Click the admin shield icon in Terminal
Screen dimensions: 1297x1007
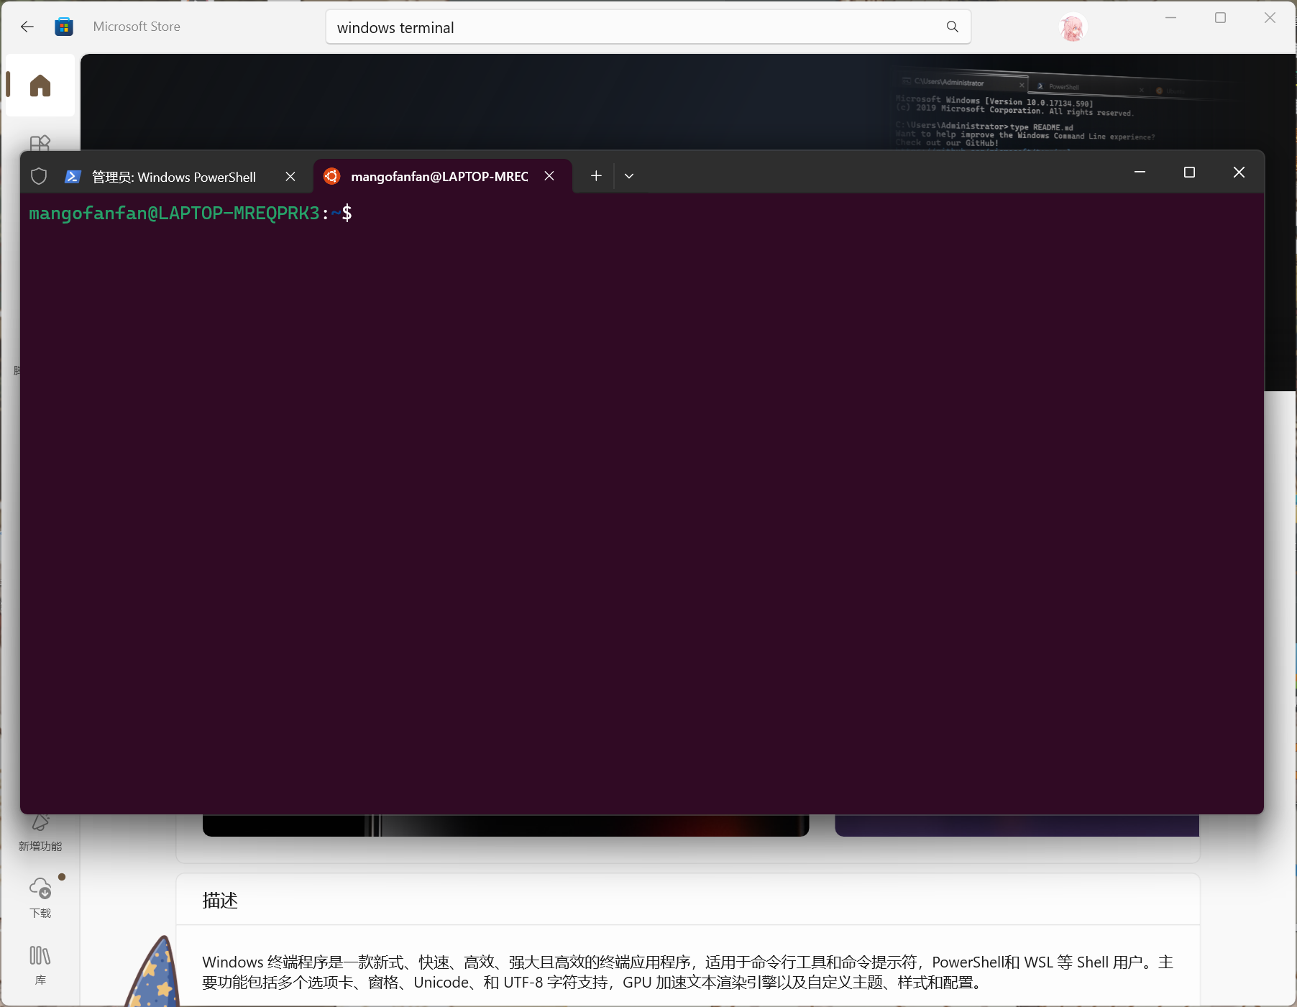(x=39, y=176)
